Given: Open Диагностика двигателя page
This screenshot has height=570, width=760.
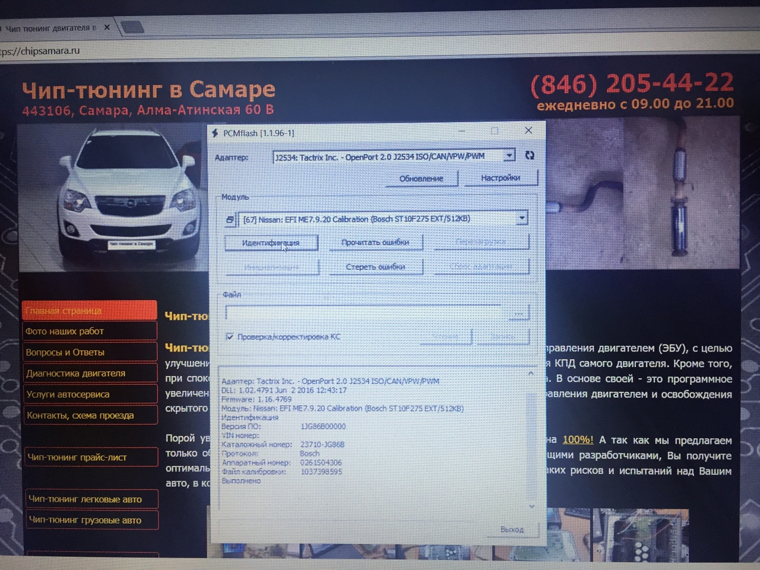Looking at the screenshot, I should 90,373.
